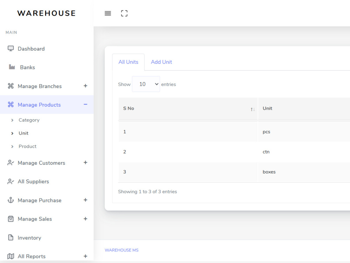Collapse Manage Products with minus sign
The image size is (350, 263).
pyautogui.click(x=85, y=104)
